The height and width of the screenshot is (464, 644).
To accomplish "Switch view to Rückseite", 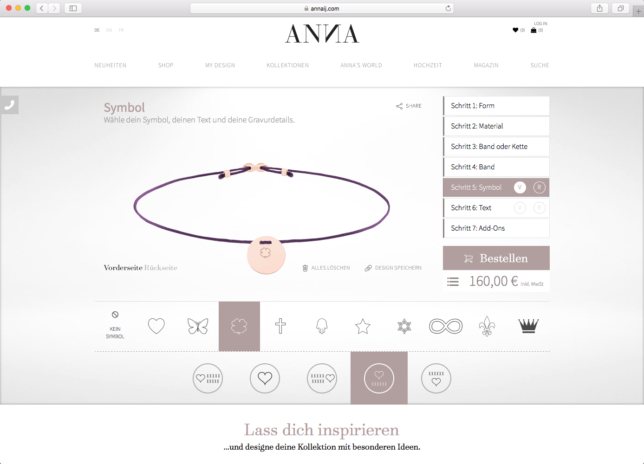I will point(161,268).
